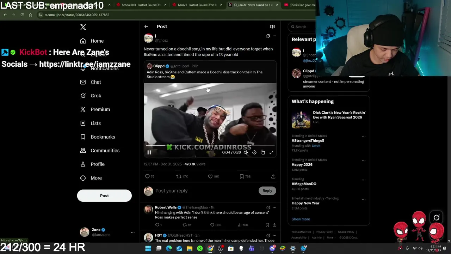Viewport: 451px width, 254px height.
Task: Open File Explorer from taskbar
Action: point(190,248)
